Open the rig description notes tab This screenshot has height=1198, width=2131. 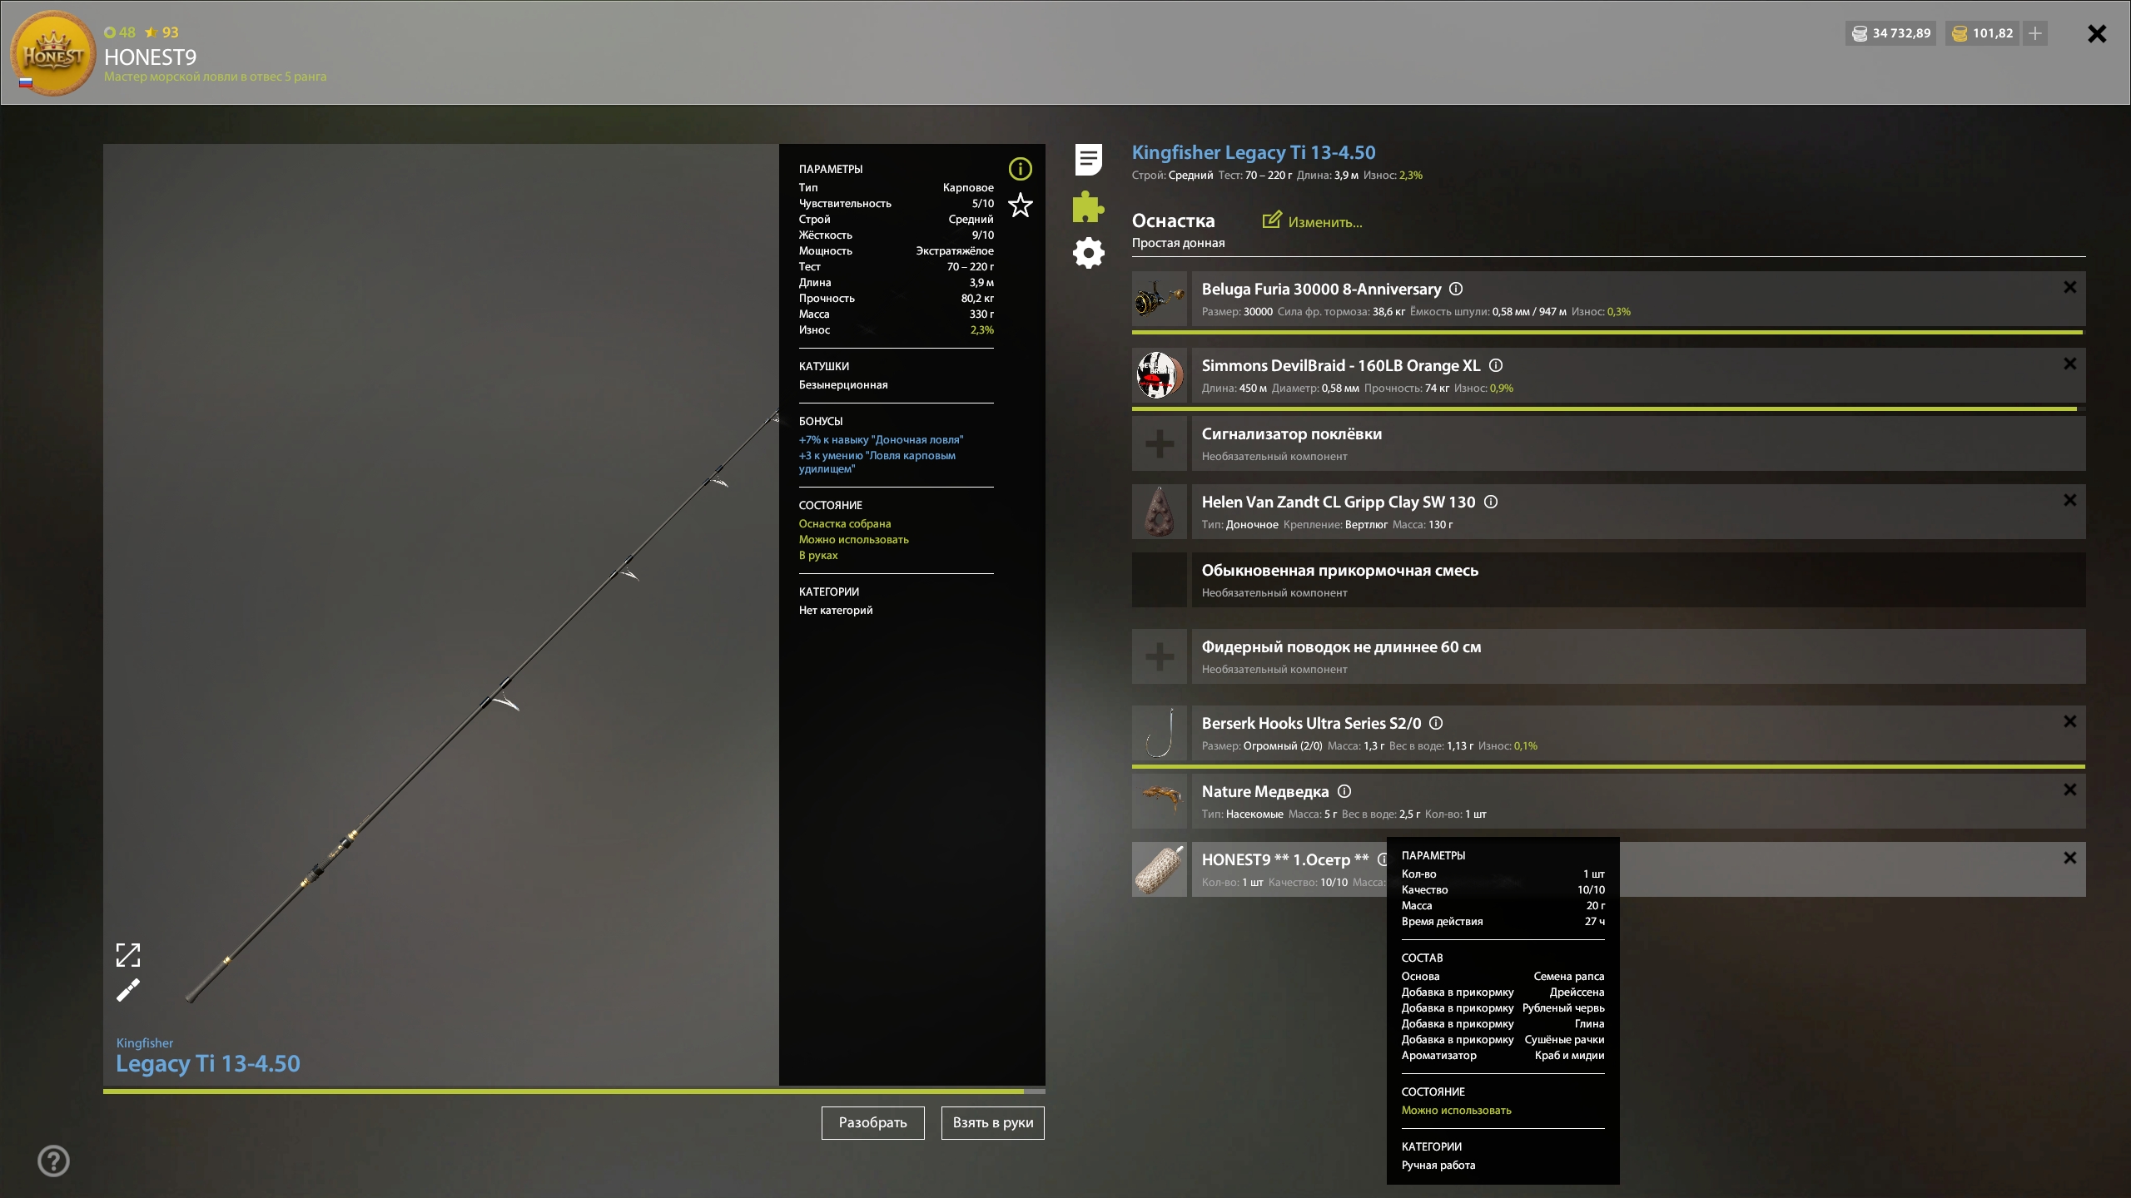[x=1088, y=159]
